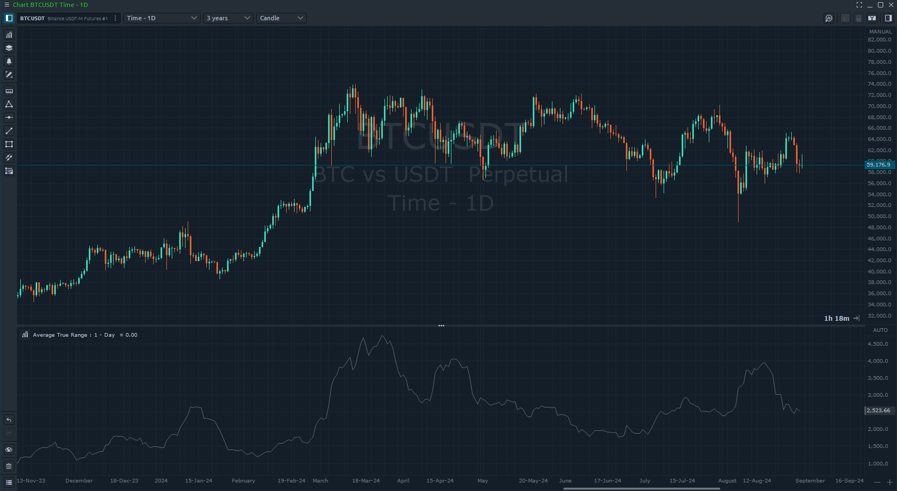Click the Average True Range indicator label

pos(74,335)
